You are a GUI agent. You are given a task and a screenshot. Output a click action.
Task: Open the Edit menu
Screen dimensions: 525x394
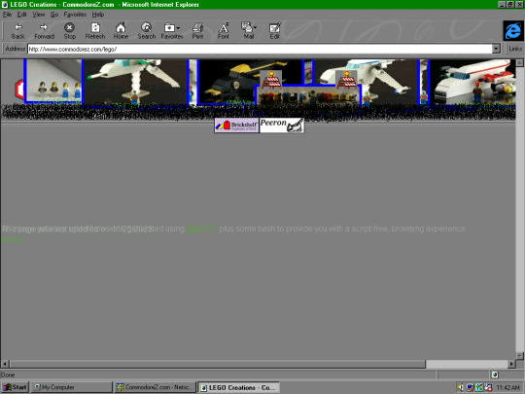(x=21, y=15)
